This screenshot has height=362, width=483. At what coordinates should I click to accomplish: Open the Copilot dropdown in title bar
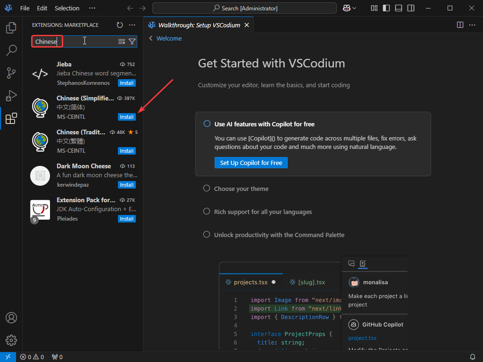point(350,8)
